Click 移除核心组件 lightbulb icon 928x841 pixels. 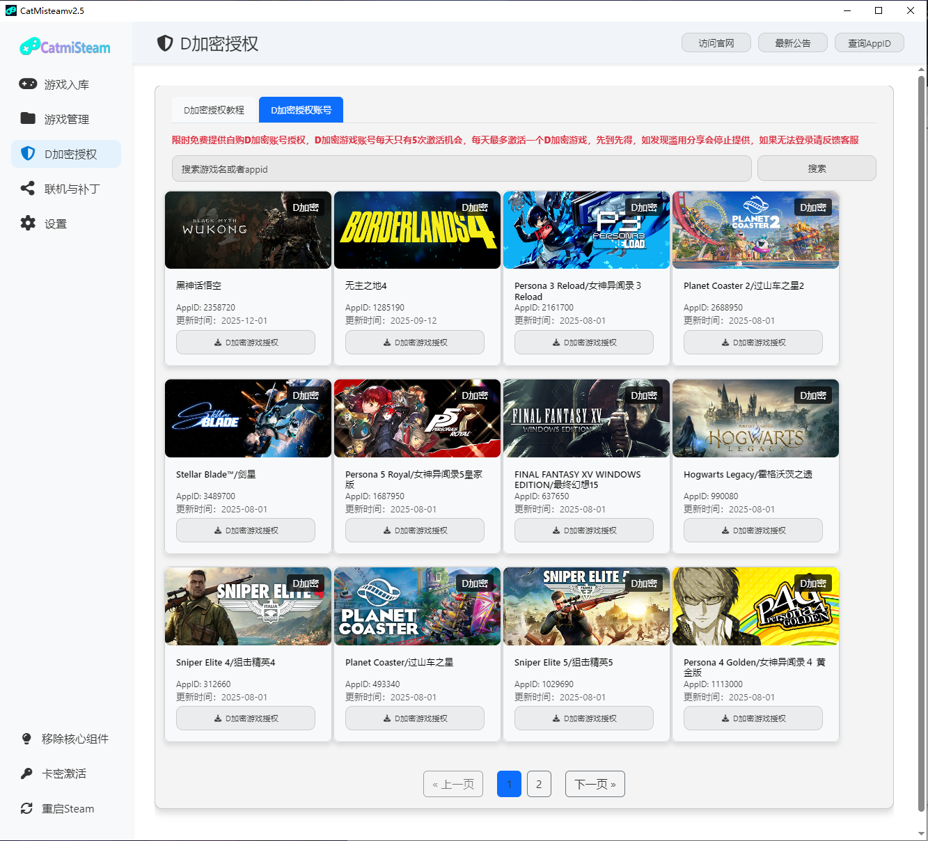coord(26,739)
